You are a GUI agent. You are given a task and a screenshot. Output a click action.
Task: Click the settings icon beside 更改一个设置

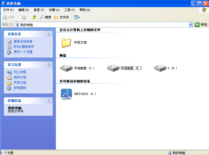click(x=9, y=52)
